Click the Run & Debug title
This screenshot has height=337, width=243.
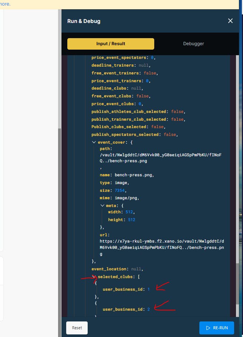(x=84, y=21)
